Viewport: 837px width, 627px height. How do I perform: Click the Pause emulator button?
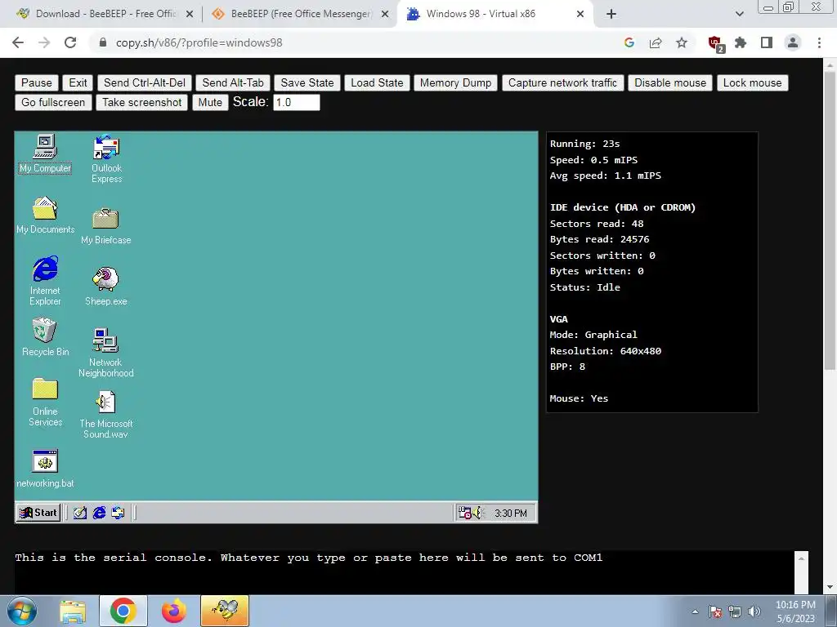pyautogui.click(x=36, y=82)
